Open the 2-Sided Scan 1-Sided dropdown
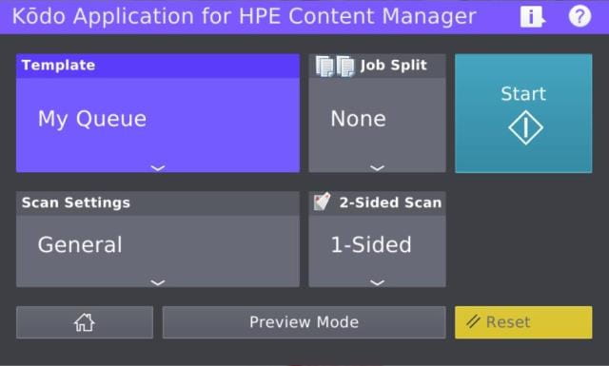609x366 pixels. click(x=377, y=239)
